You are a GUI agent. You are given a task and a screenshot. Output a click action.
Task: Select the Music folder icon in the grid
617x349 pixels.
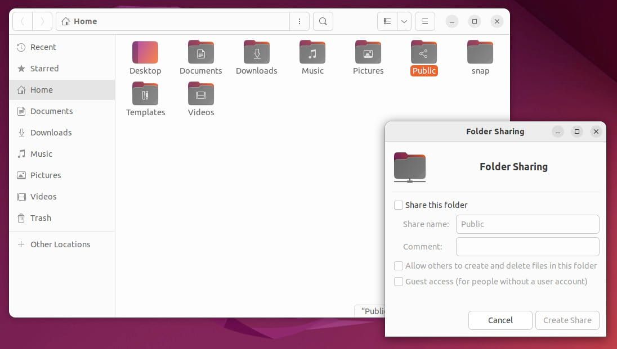[312, 53]
